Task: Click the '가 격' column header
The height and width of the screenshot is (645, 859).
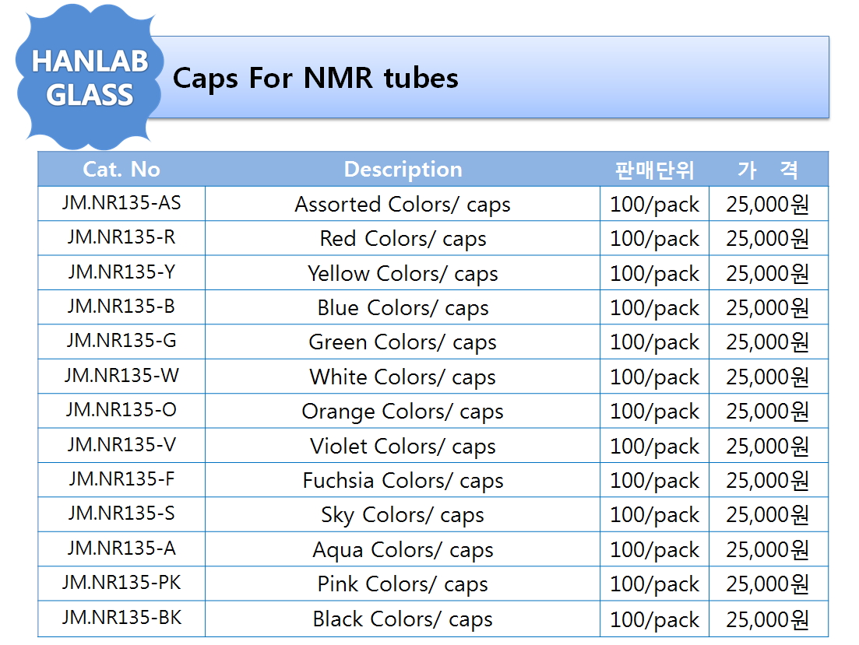Action: click(767, 170)
